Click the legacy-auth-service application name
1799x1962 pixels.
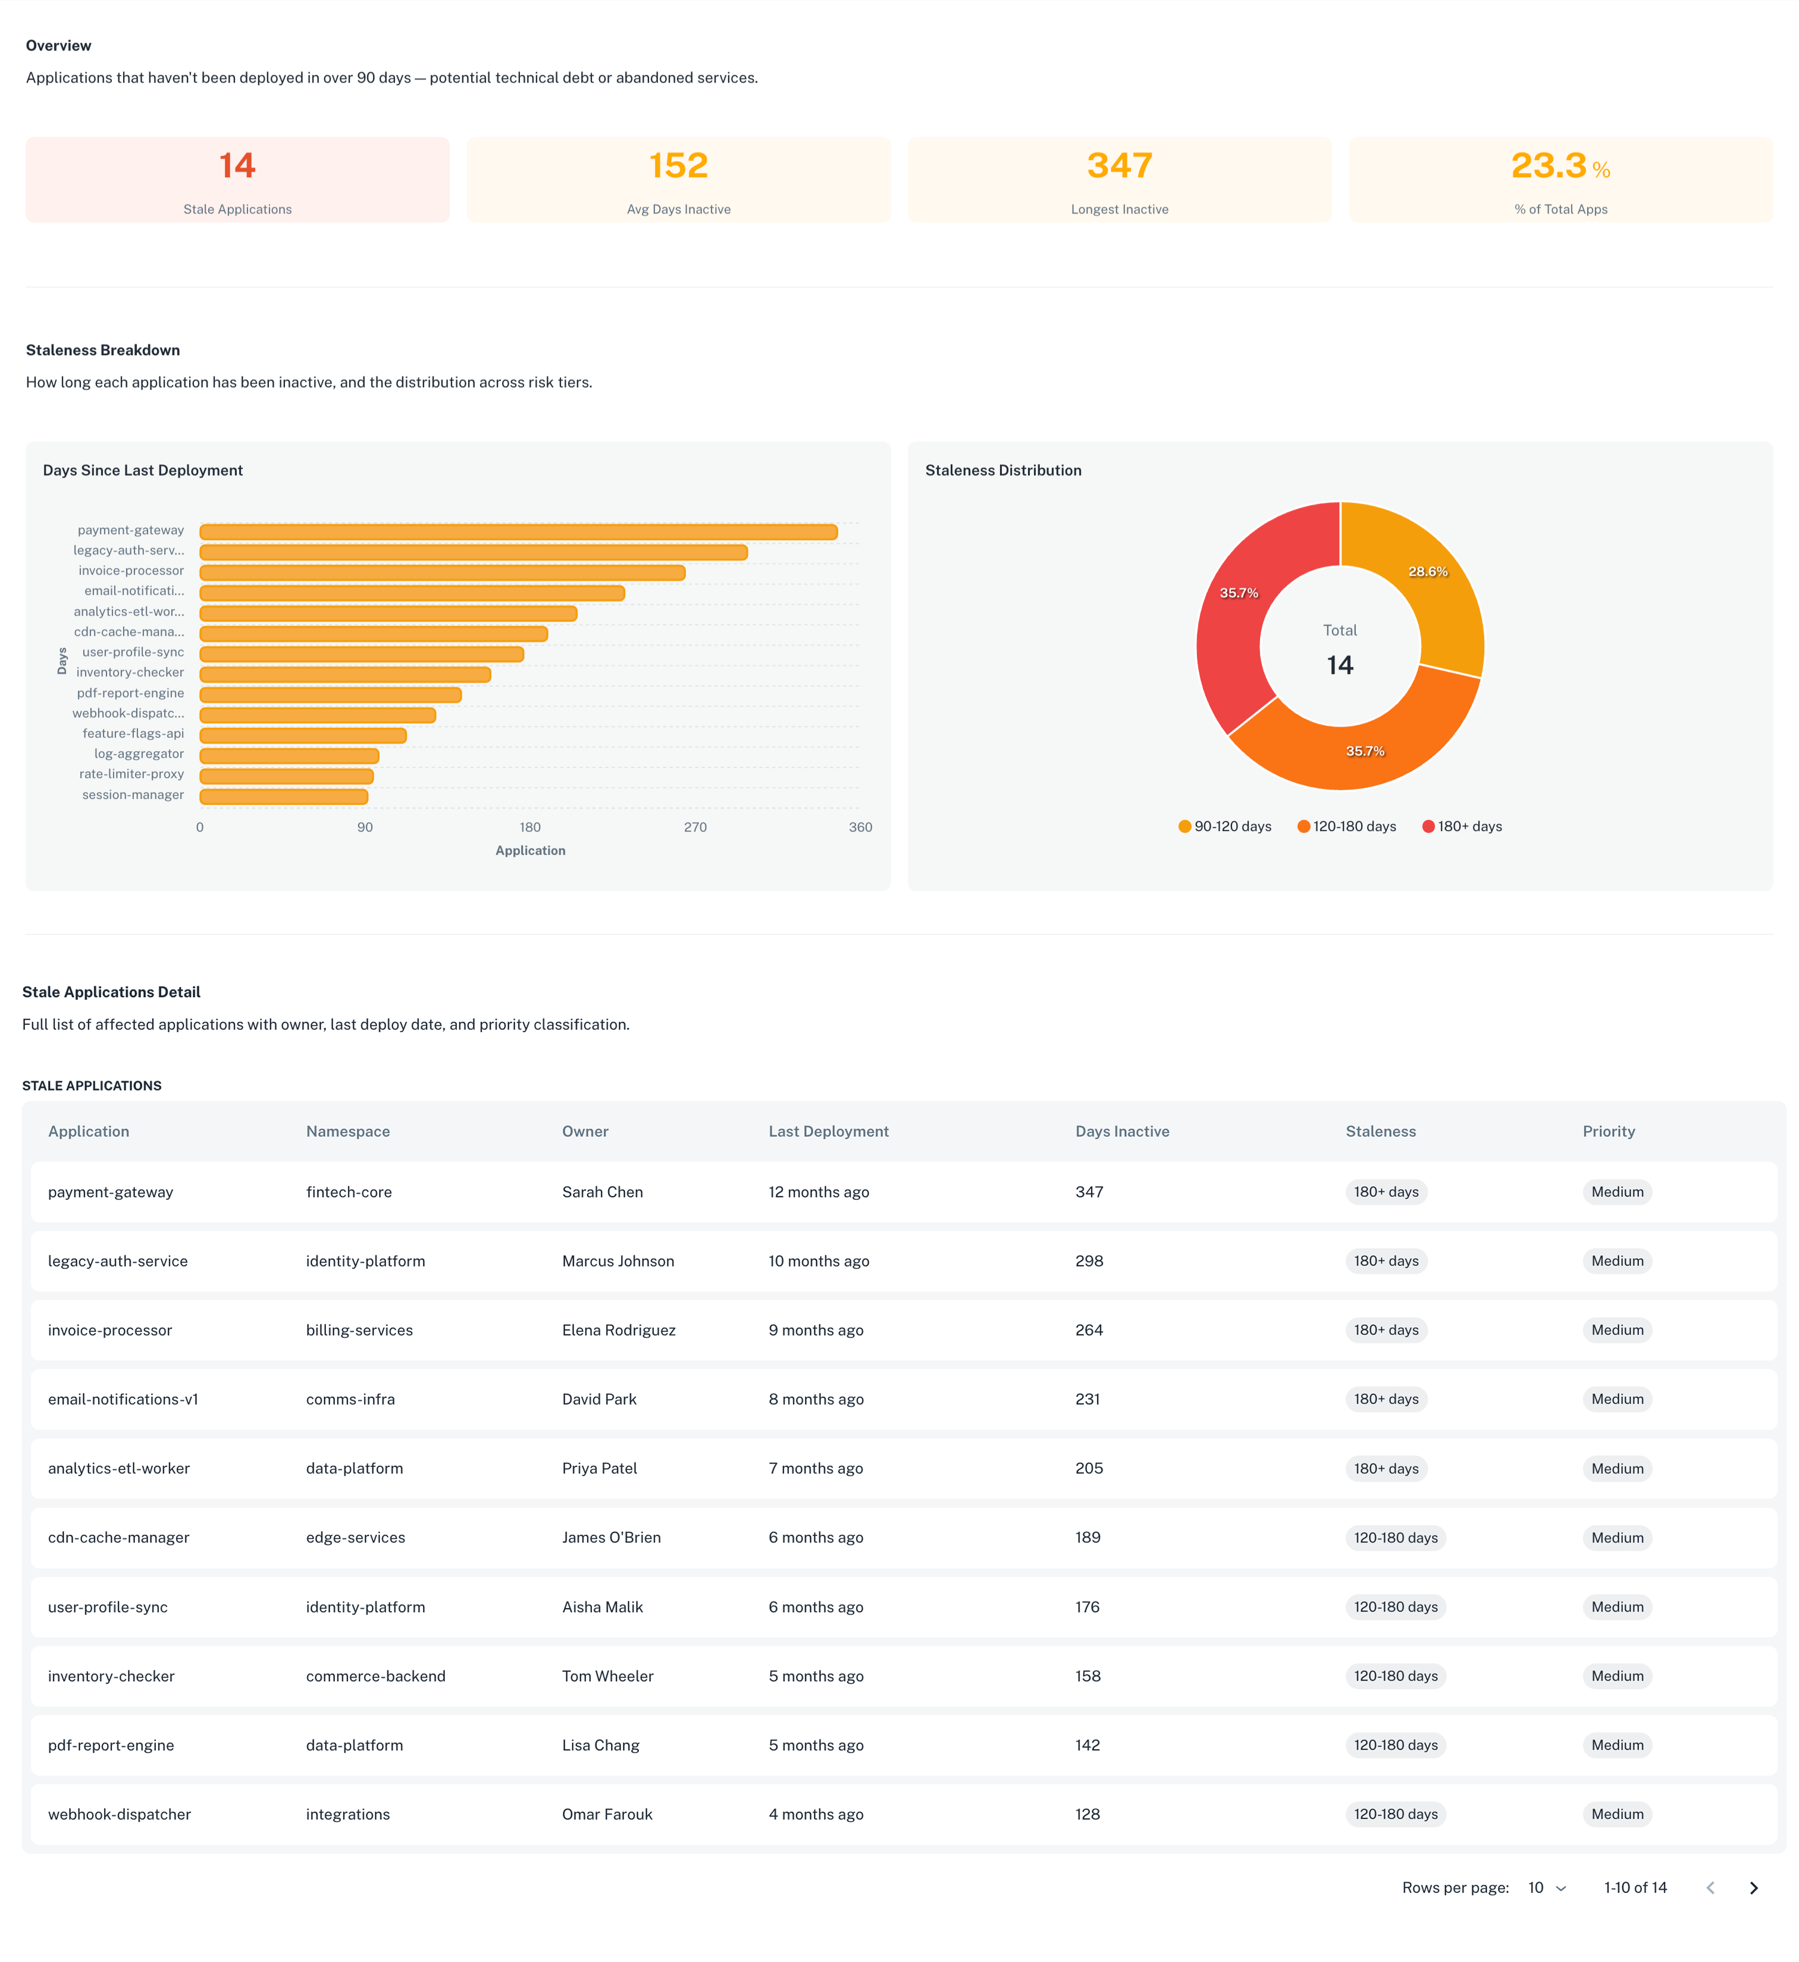[118, 1261]
